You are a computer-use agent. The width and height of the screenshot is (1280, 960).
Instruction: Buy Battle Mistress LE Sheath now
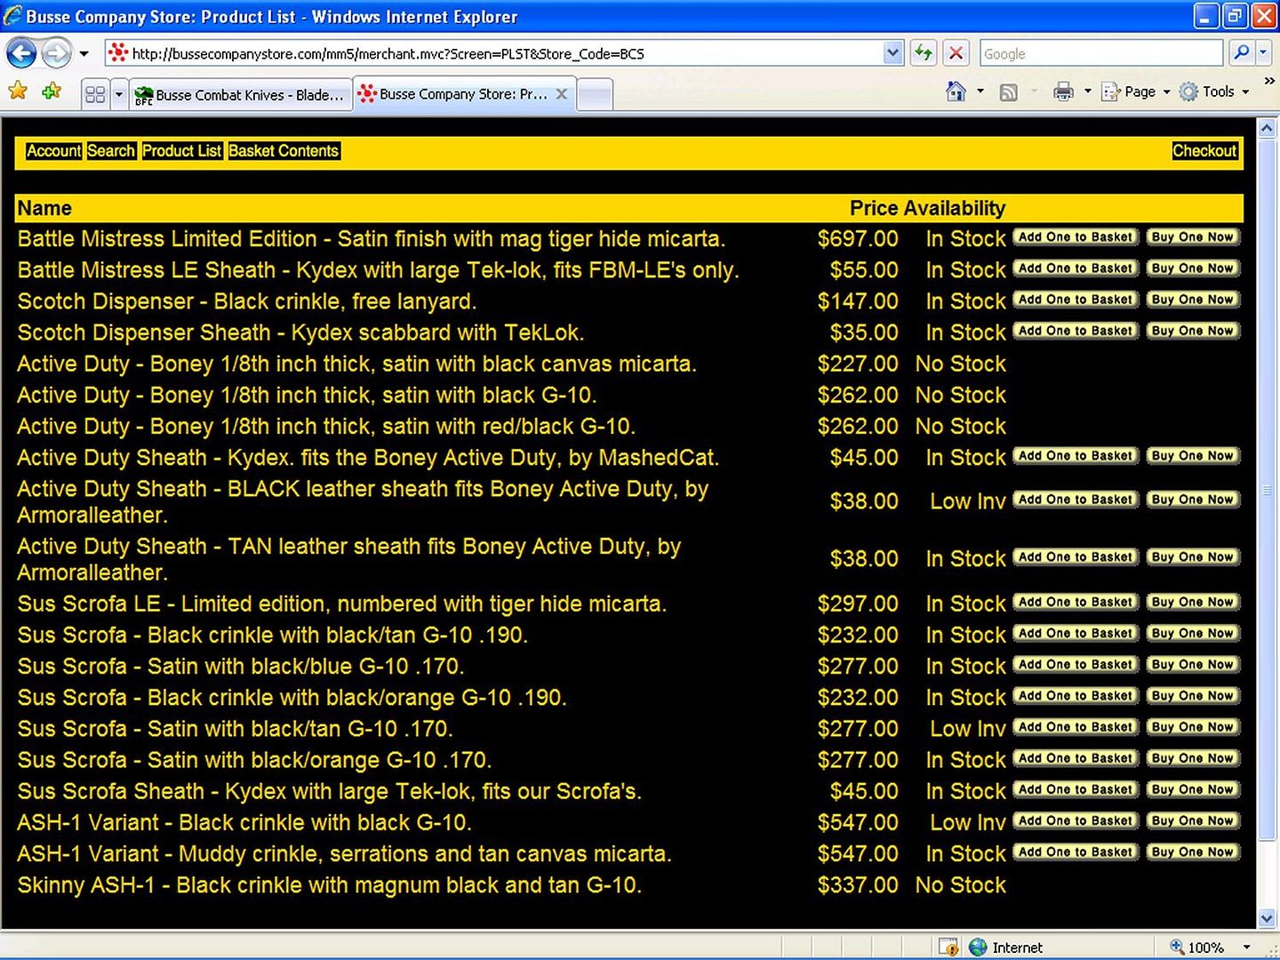(1193, 268)
